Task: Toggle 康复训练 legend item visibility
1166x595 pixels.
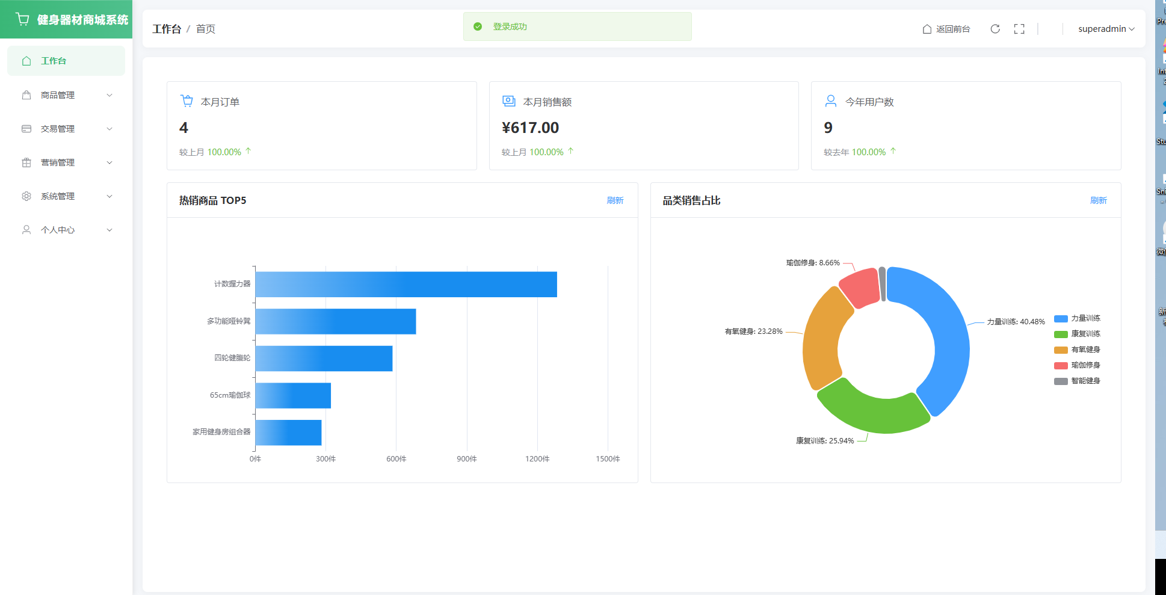Action: [1077, 334]
